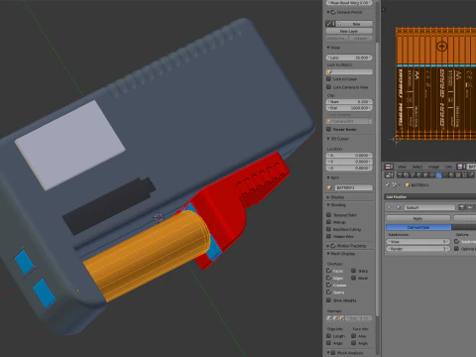
Task: Open the Scene properties tab
Action: click(413, 175)
